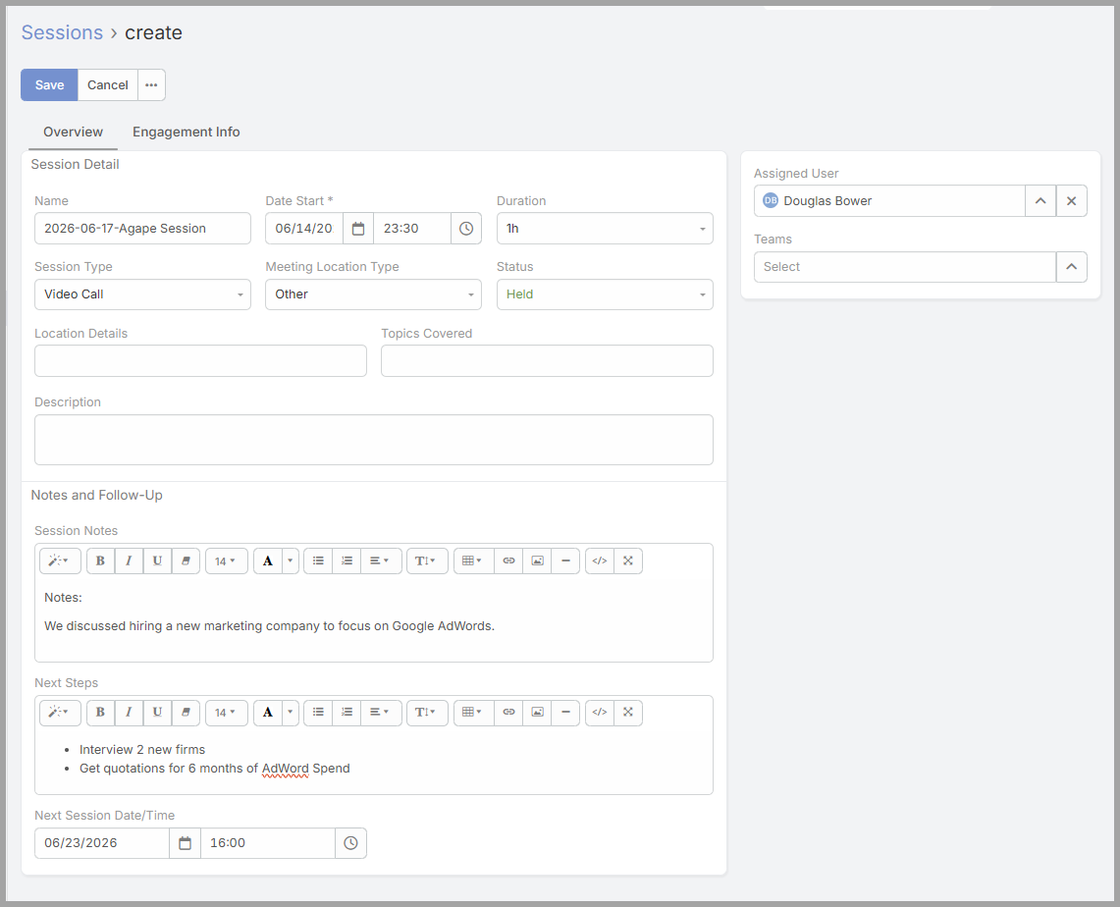Image resolution: width=1120 pixels, height=907 pixels.
Task: Toggle code view in Session Notes
Action: (x=600, y=560)
